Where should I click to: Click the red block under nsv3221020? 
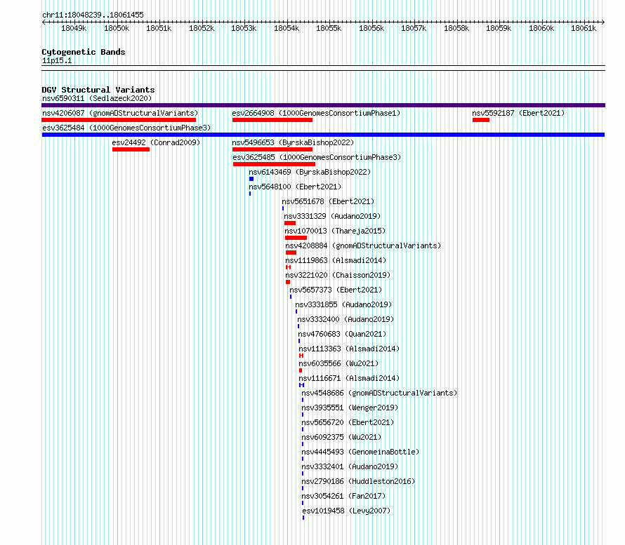pos(288,282)
